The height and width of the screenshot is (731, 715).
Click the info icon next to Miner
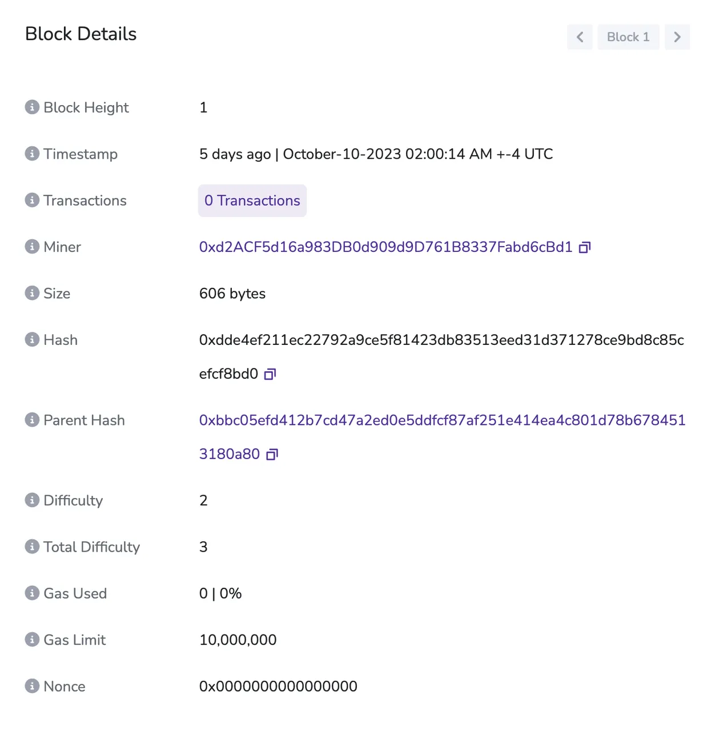[x=32, y=247]
